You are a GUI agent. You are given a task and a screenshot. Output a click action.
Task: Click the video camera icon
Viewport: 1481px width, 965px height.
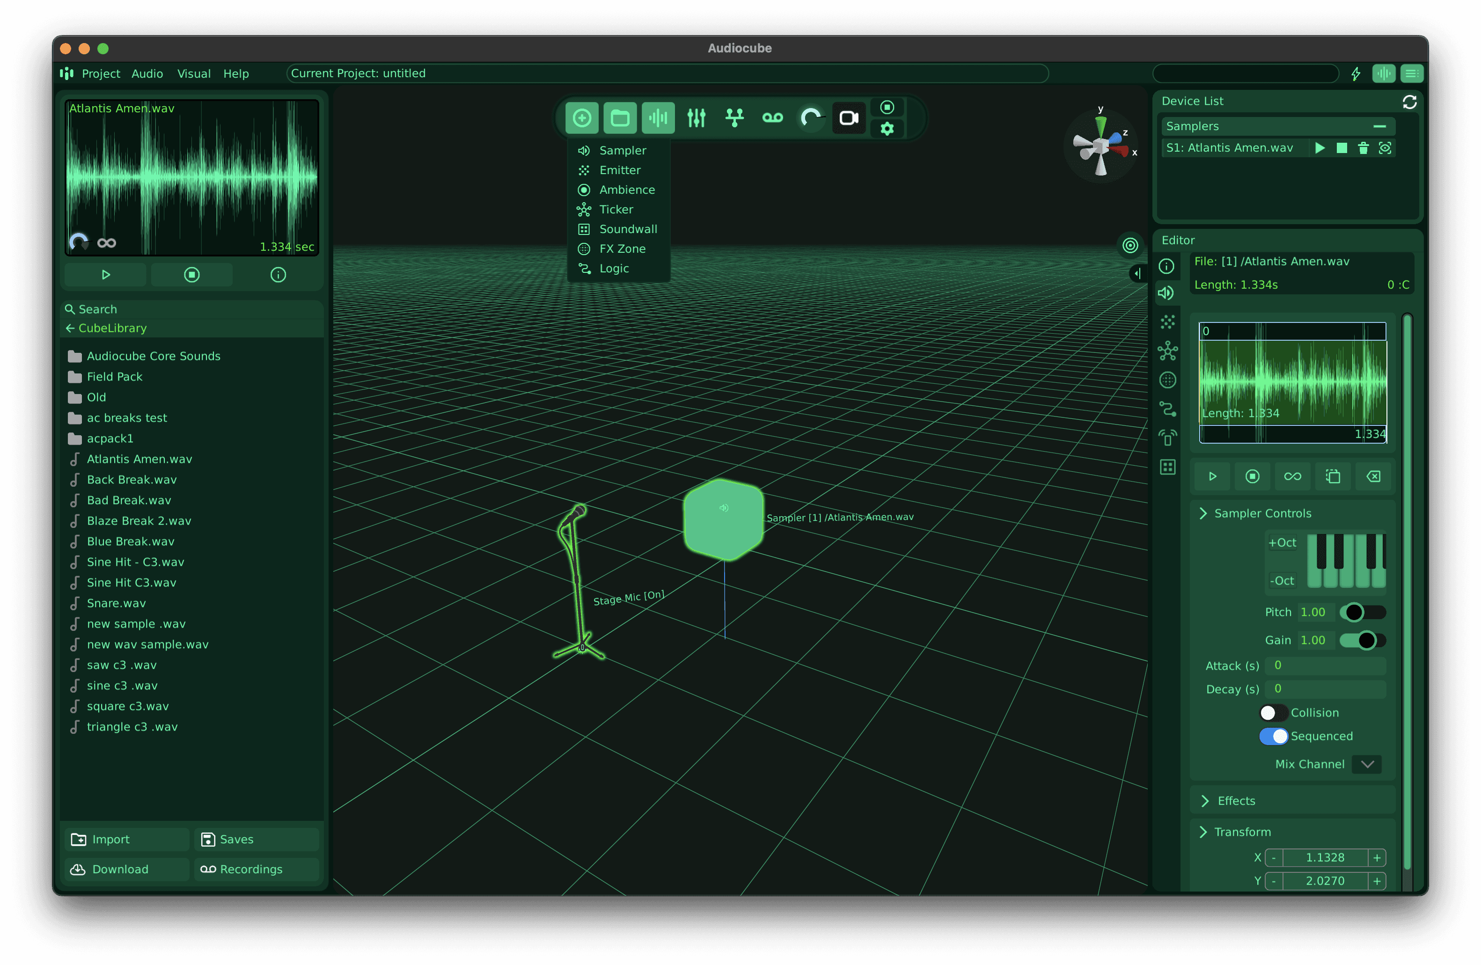coord(849,117)
